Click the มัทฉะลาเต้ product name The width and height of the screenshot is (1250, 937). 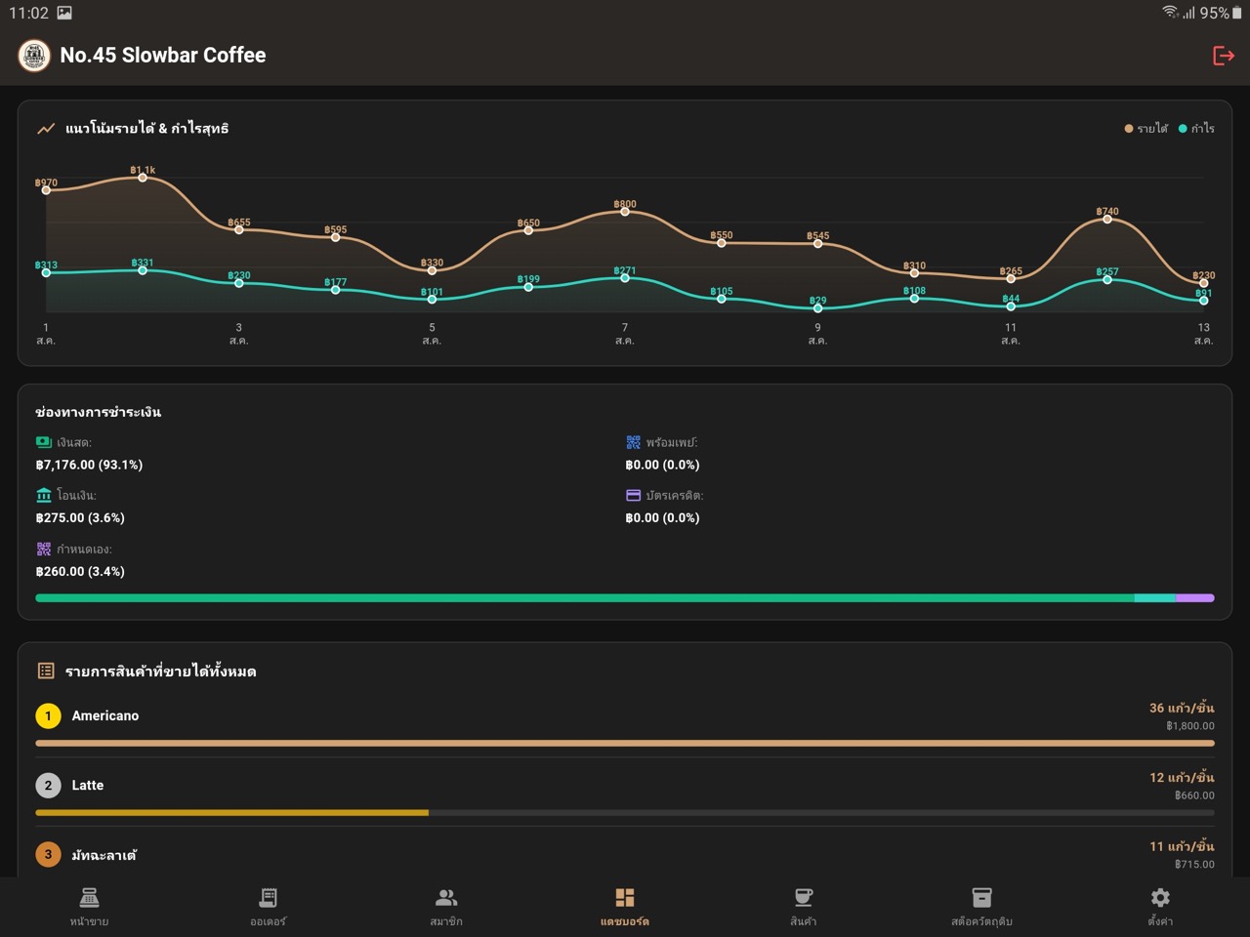pyautogui.click(x=104, y=854)
